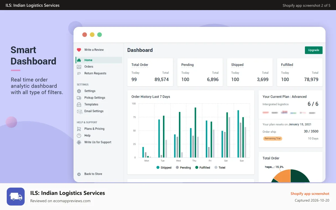Go to Pickup Settings
This screenshot has width=336, height=210.
95,98
